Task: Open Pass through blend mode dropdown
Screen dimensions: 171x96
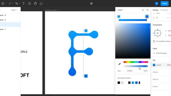Action: (162, 53)
